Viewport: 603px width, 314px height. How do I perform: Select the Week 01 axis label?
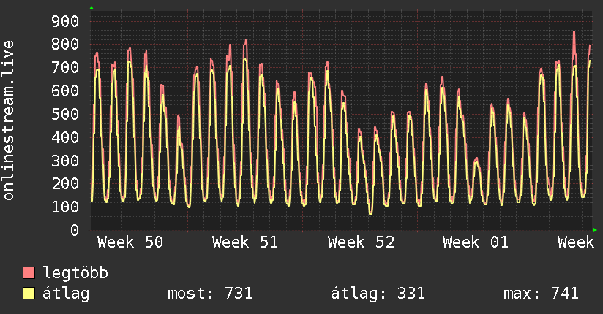click(476, 242)
